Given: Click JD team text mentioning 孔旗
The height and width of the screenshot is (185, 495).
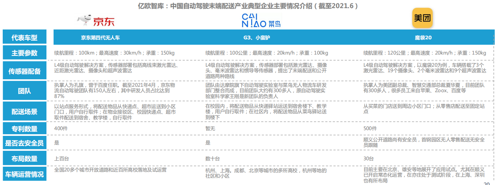Looking at the screenshot, I should click(114, 90).
